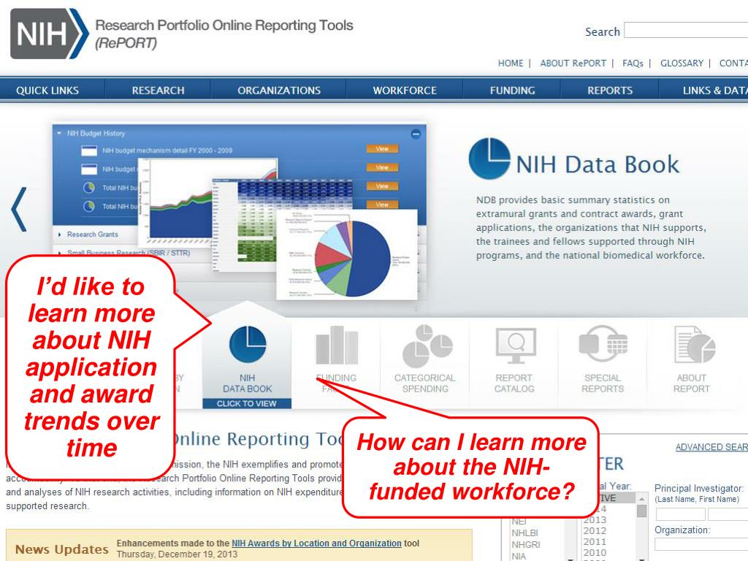The image size is (748, 561).
Task: Click View for budget mechanism detail FY 2000-2009
Action: [x=382, y=149]
